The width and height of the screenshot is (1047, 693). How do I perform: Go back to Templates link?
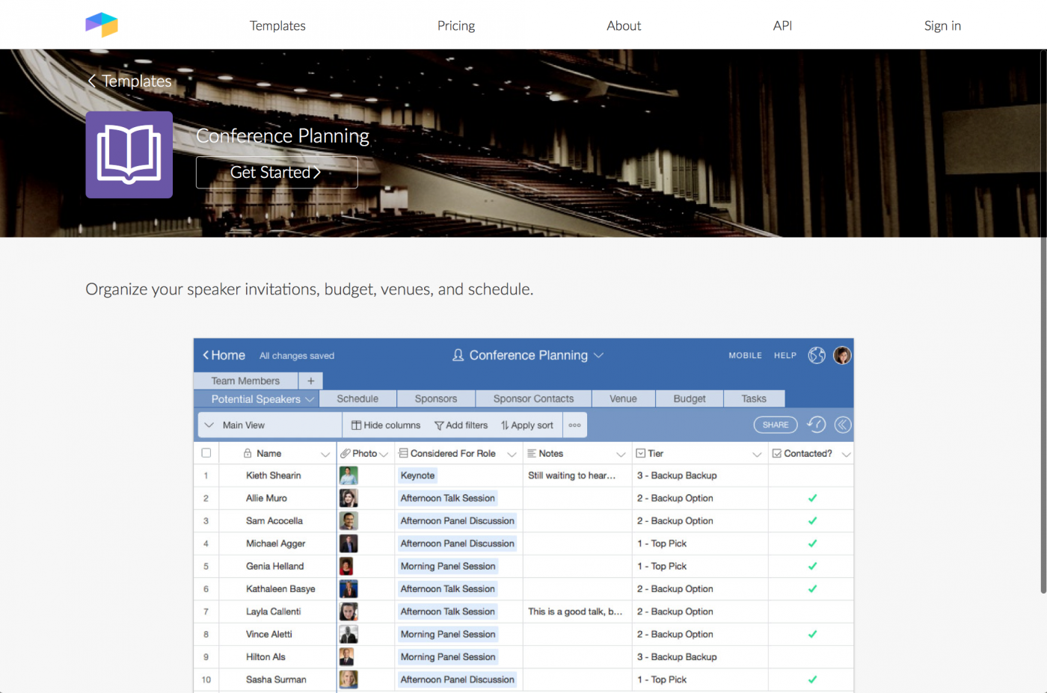(x=129, y=81)
